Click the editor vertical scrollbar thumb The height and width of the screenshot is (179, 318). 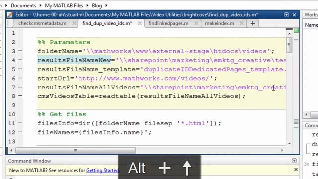coord(289,45)
